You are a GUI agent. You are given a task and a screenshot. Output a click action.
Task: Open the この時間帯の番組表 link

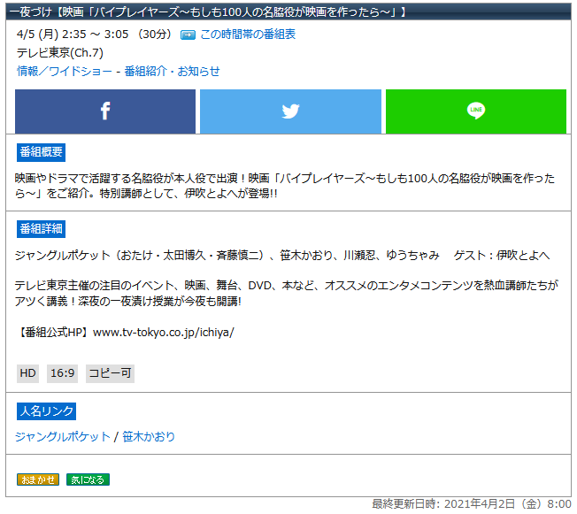point(248,35)
